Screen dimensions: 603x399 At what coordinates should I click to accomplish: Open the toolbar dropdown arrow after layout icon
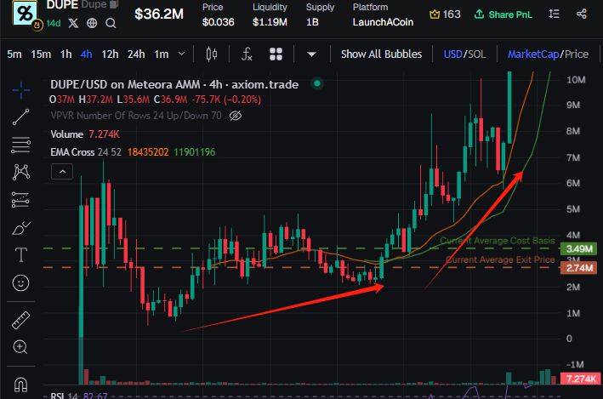312,54
